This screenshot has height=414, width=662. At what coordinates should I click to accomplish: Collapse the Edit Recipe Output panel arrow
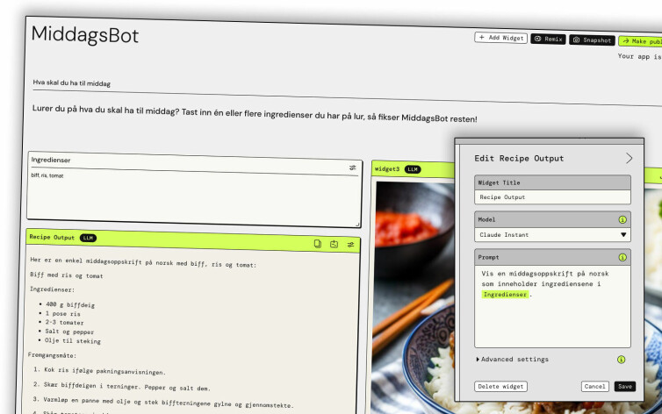click(x=629, y=158)
